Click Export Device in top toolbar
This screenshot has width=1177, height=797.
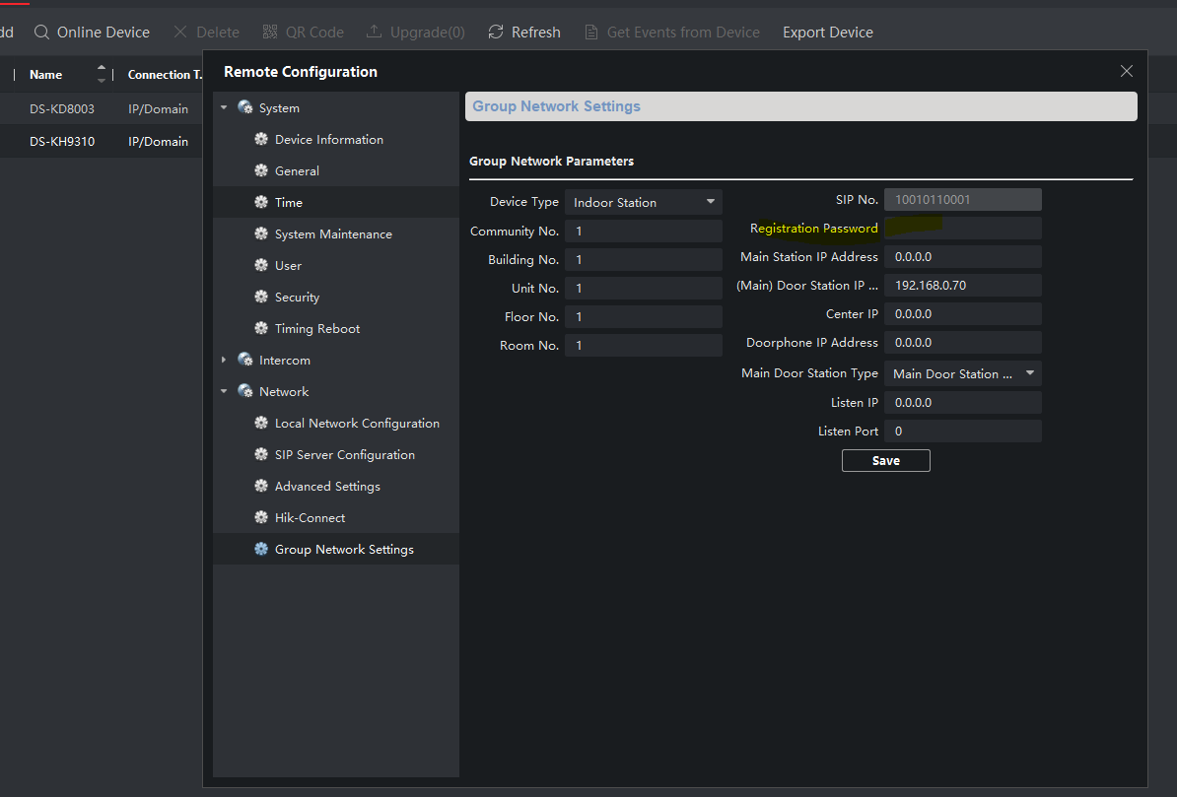[827, 33]
